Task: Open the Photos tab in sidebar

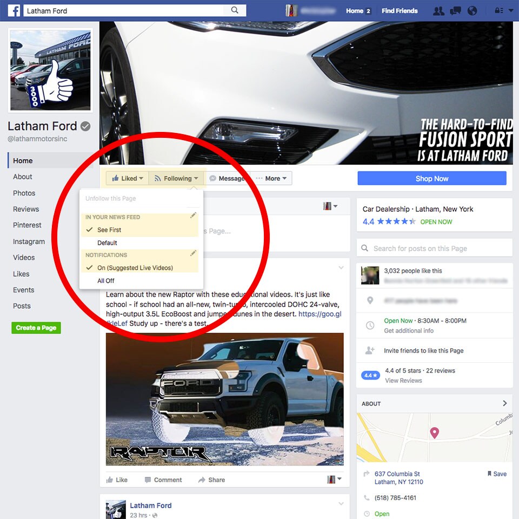Action: click(x=24, y=193)
